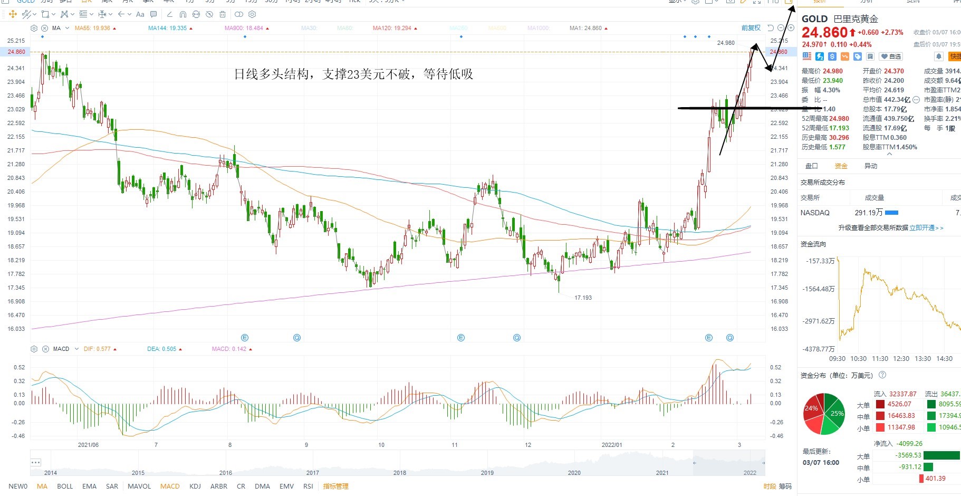The width and height of the screenshot is (961, 496).
Task: Hide all drawings with crossed-eye icon
Action: coord(209,14)
